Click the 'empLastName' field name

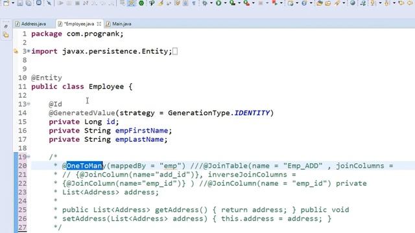click(x=139, y=139)
